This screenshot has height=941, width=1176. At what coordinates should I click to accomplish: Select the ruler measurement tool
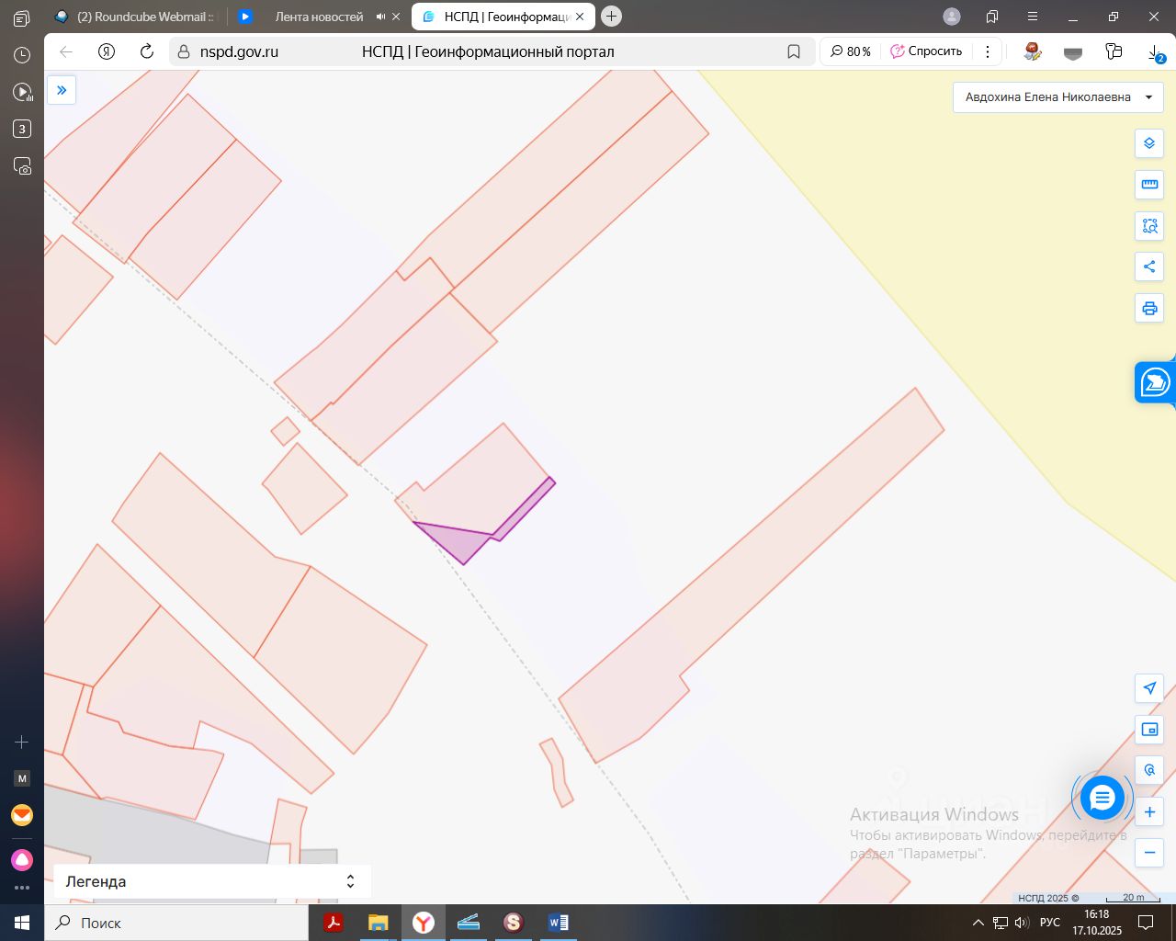pos(1149,185)
